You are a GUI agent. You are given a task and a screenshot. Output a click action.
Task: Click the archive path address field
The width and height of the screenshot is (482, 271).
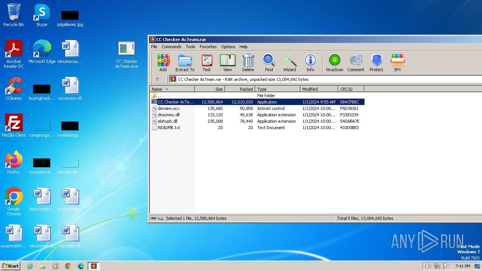click(325, 79)
